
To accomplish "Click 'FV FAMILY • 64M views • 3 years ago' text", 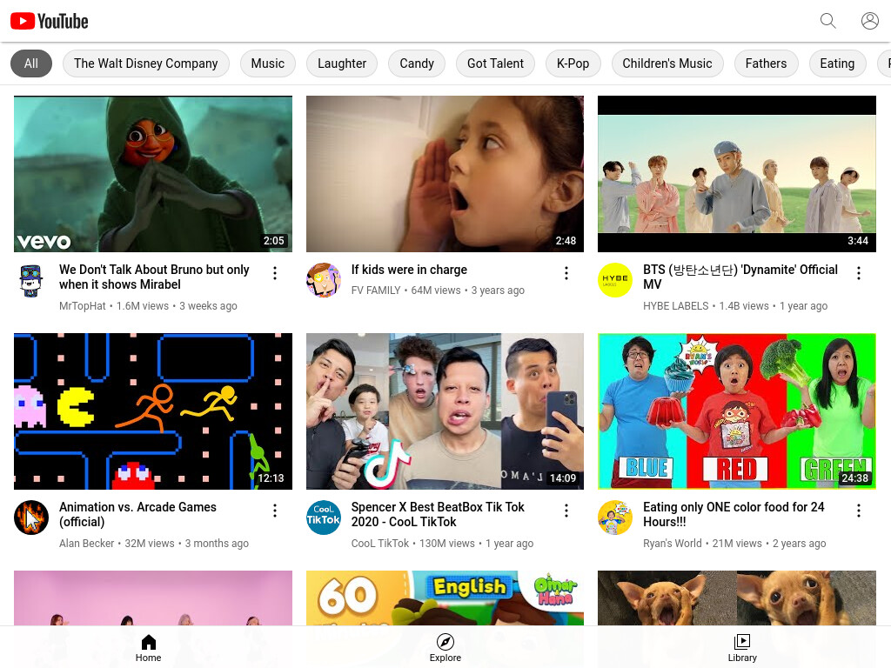I will 438,291.
